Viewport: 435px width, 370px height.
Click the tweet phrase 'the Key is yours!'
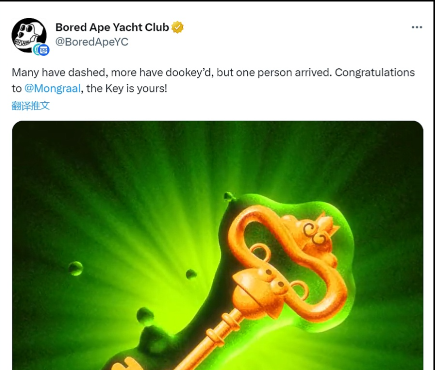pos(127,88)
